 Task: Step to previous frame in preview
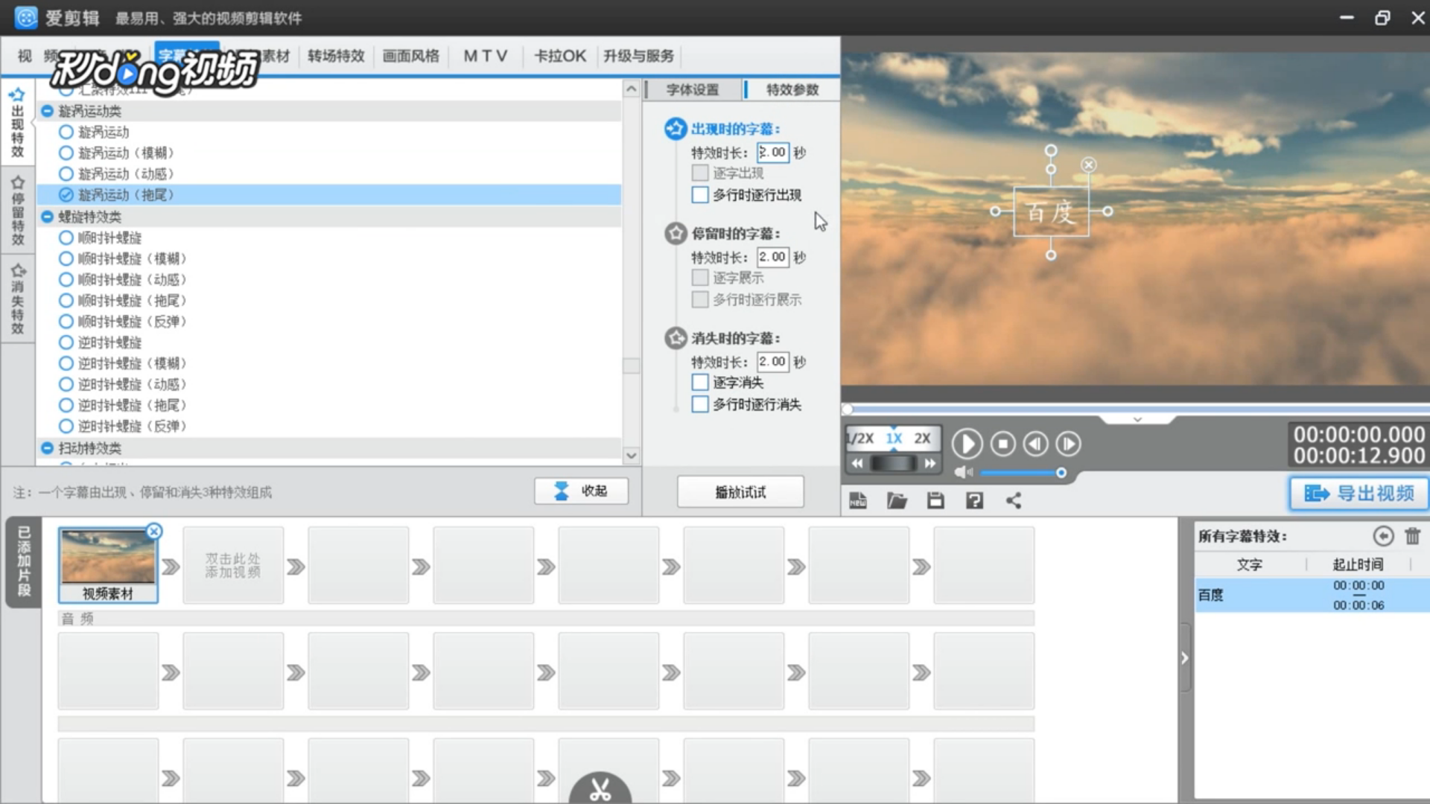[1035, 444]
